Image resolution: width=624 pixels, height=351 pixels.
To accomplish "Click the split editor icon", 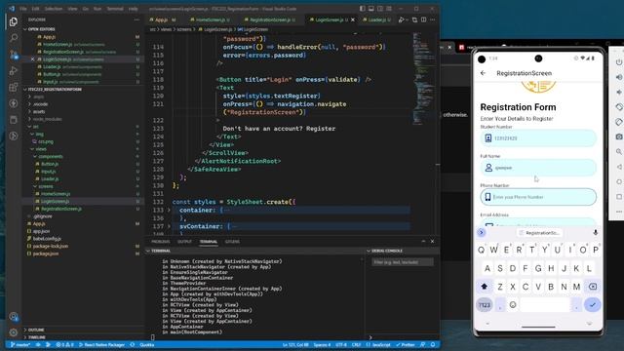I will point(423,19).
